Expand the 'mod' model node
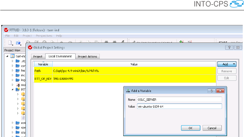The width and height of the screenshot is (244, 137). point(13,85)
